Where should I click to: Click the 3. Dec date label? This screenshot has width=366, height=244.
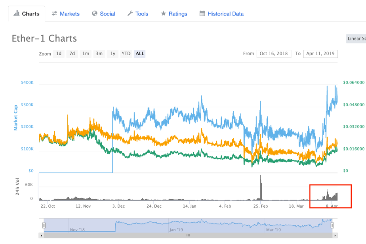click(x=118, y=206)
